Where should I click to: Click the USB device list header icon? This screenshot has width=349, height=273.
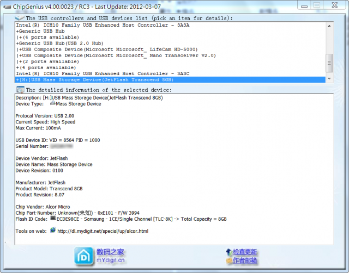tap(20, 18)
